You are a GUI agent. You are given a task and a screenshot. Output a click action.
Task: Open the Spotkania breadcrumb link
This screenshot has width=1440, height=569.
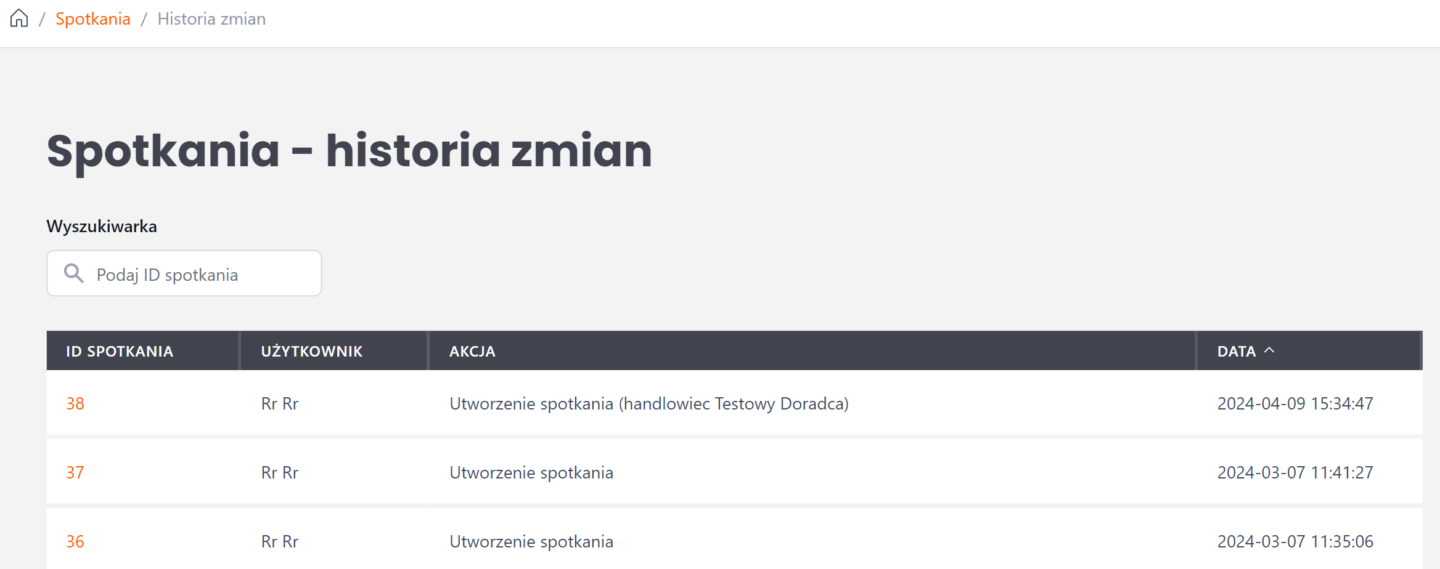pyautogui.click(x=93, y=19)
